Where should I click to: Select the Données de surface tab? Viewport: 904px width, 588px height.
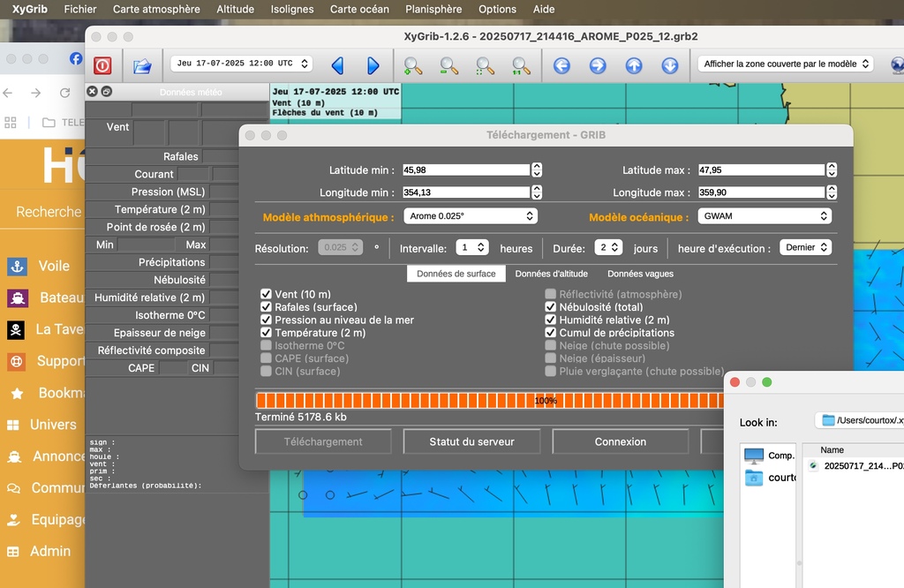coord(456,274)
